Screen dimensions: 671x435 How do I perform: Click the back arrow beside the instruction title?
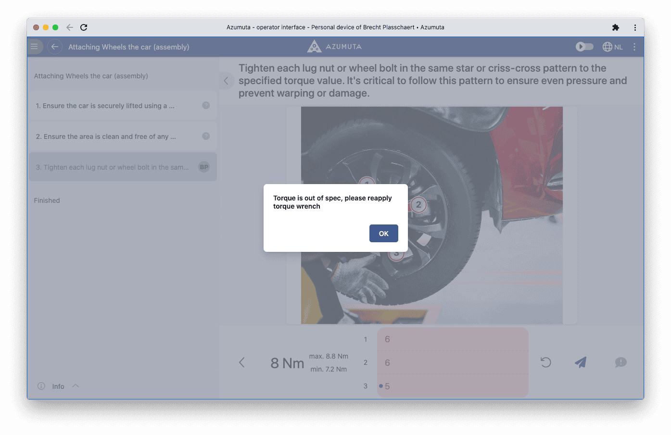(54, 46)
